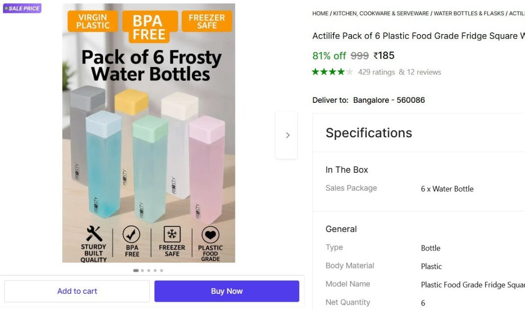This screenshot has width=525, height=310.
Task: Click Add to cart
Action: [77, 291]
